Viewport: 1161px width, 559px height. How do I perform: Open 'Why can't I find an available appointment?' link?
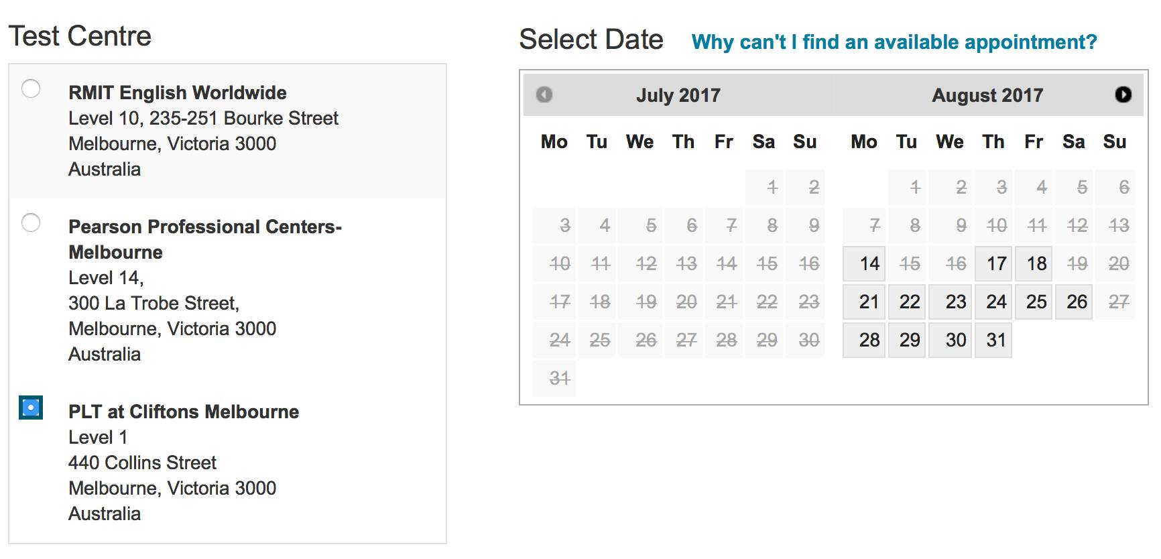pyautogui.click(x=894, y=42)
